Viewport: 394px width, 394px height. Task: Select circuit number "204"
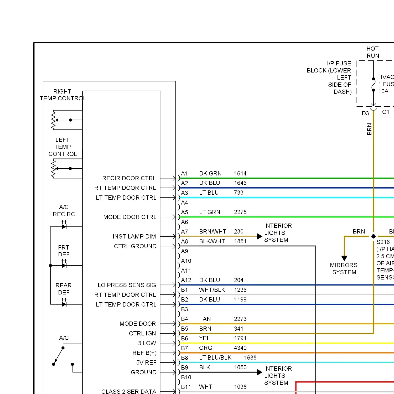(239, 280)
